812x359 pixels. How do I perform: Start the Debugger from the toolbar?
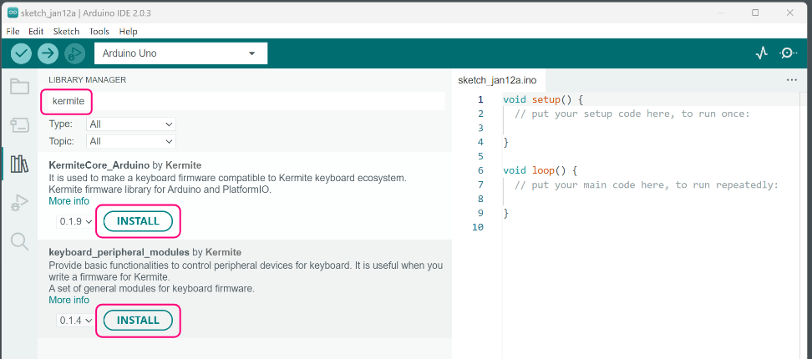[x=74, y=53]
